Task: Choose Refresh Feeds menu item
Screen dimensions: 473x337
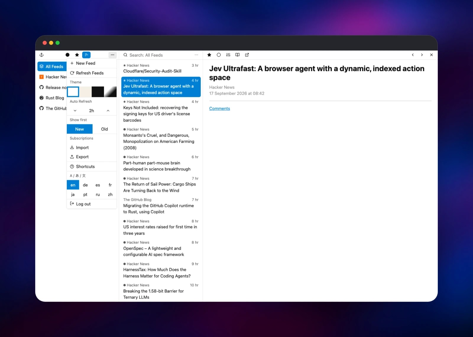Action: [92, 73]
